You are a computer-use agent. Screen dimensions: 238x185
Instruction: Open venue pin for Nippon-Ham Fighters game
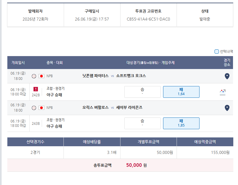click(x=227, y=76)
